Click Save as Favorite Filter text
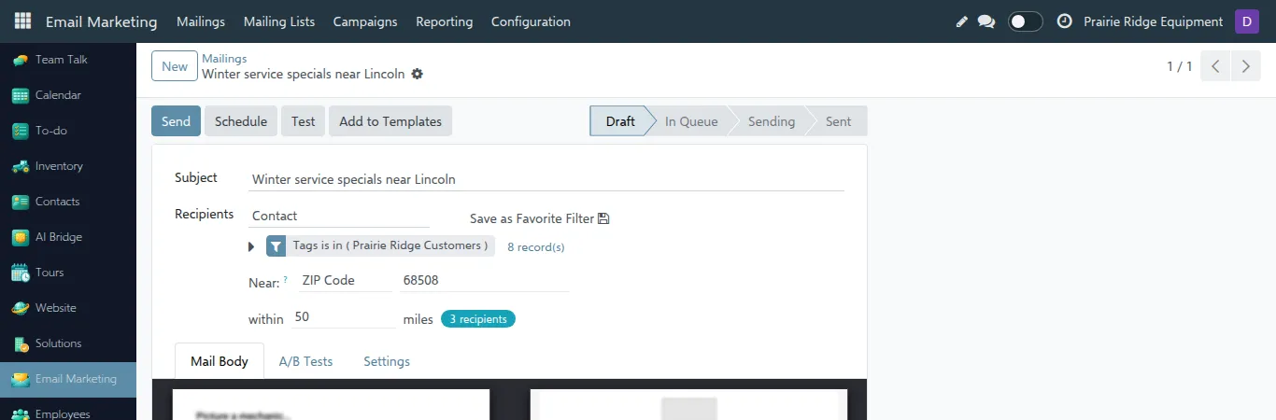The width and height of the screenshot is (1276, 420). (x=532, y=218)
